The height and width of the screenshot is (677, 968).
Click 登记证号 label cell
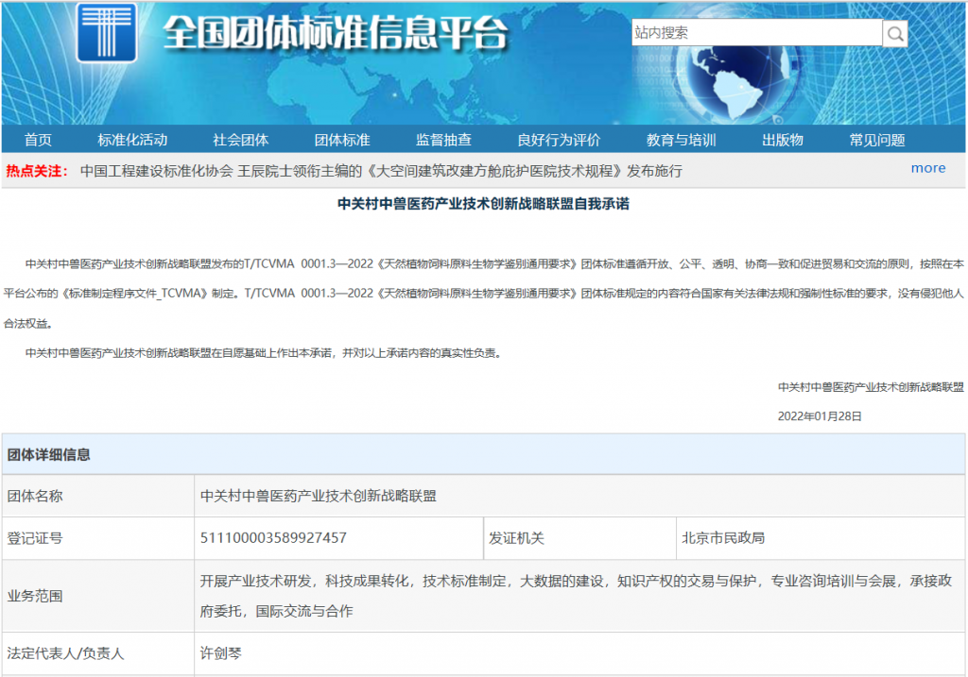tap(98, 538)
